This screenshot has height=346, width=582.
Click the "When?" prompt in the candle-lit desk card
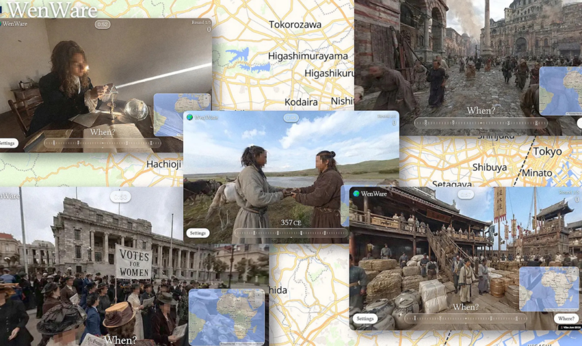102,132
